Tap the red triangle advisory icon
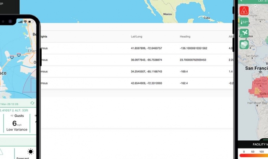This screenshot has width=268, height=159. click(244, 11)
